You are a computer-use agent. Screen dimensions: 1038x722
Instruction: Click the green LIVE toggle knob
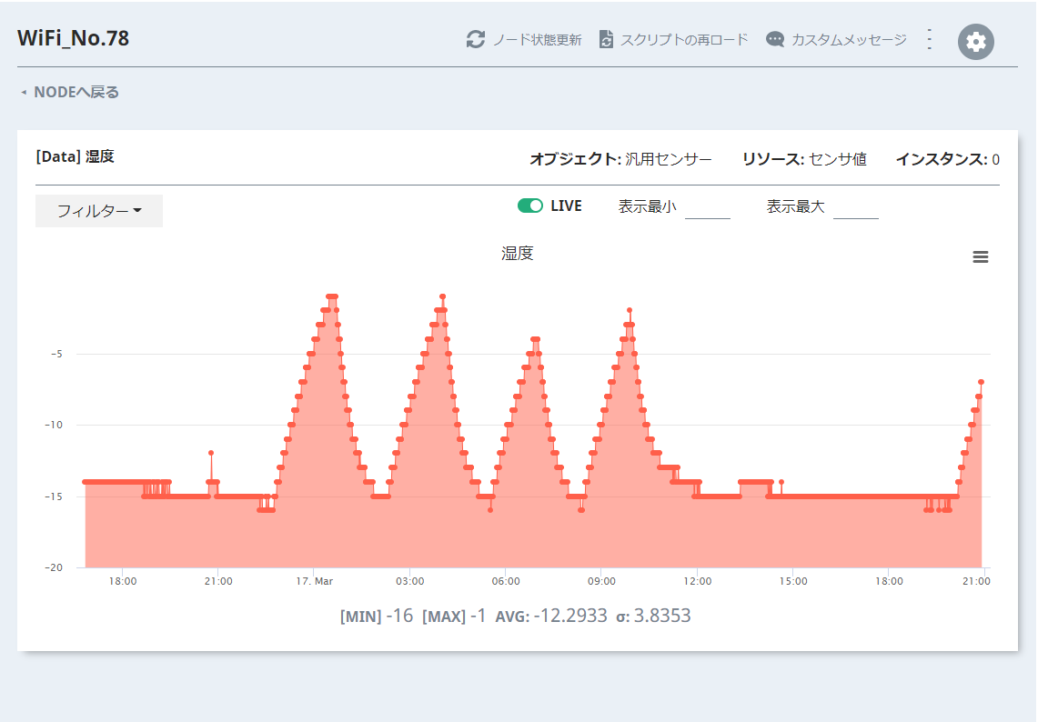click(x=536, y=206)
